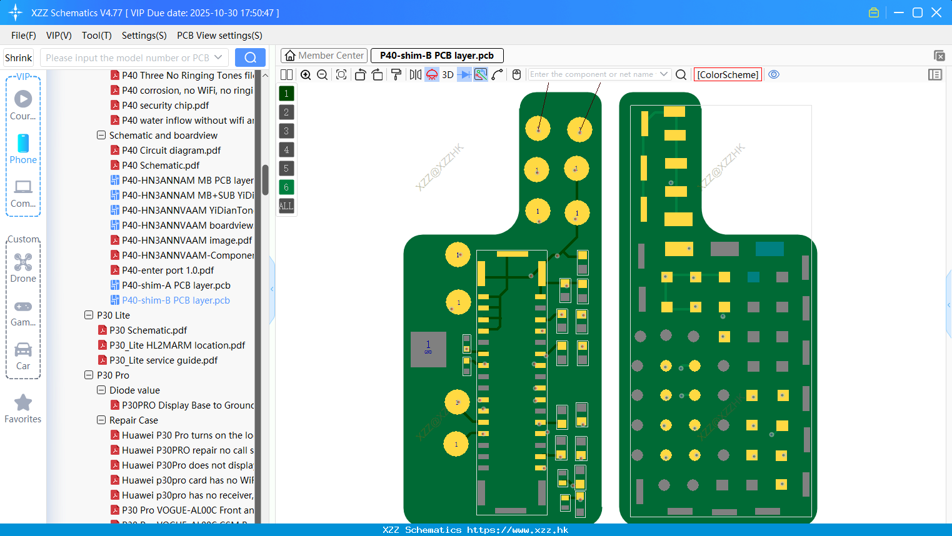The image size is (952, 536).
Task: Select PCB layer 6 button
Action: tap(286, 187)
